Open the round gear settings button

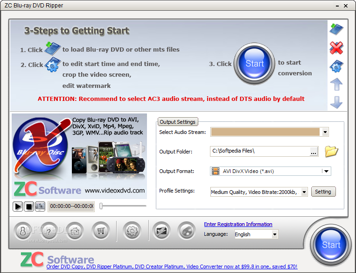[132, 231]
